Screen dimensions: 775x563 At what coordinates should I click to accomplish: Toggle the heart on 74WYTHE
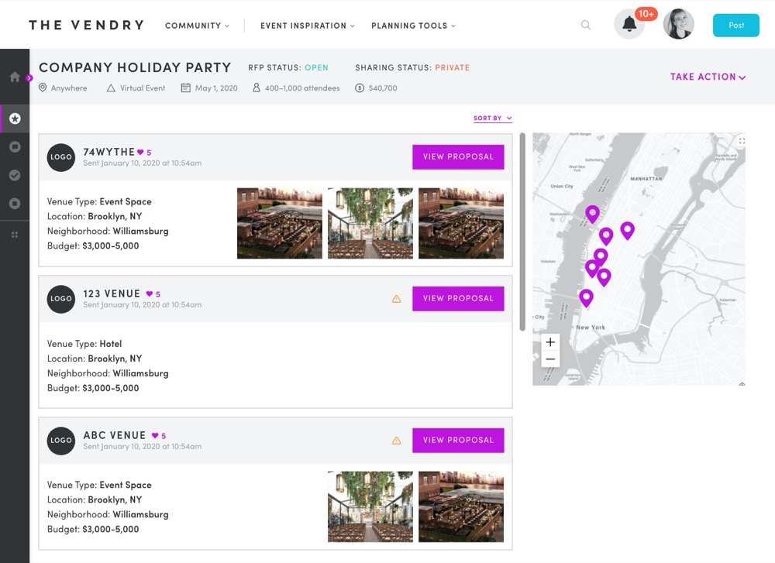140,153
